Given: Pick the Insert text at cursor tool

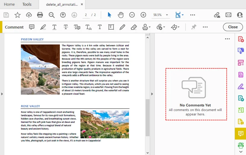Looking at the screenshot, I should (89, 27).
